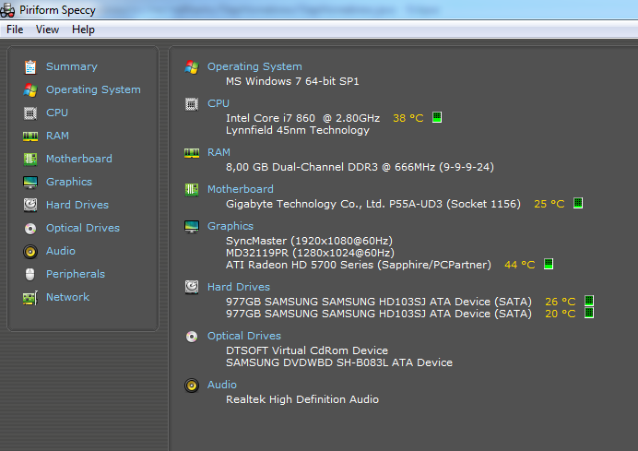Click the Audio speaker icon in sidebar

coord(30,251)
